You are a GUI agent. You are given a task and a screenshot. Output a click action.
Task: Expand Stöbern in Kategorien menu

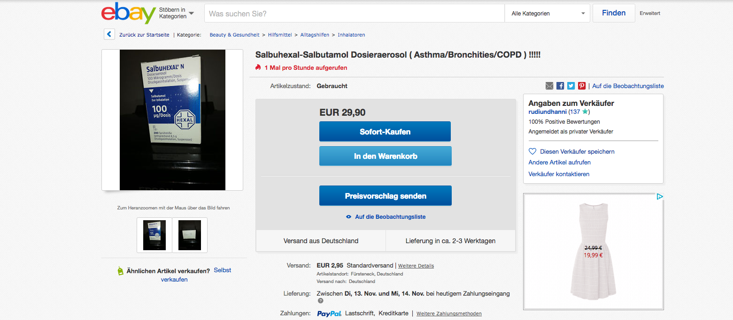pos(176,13)
